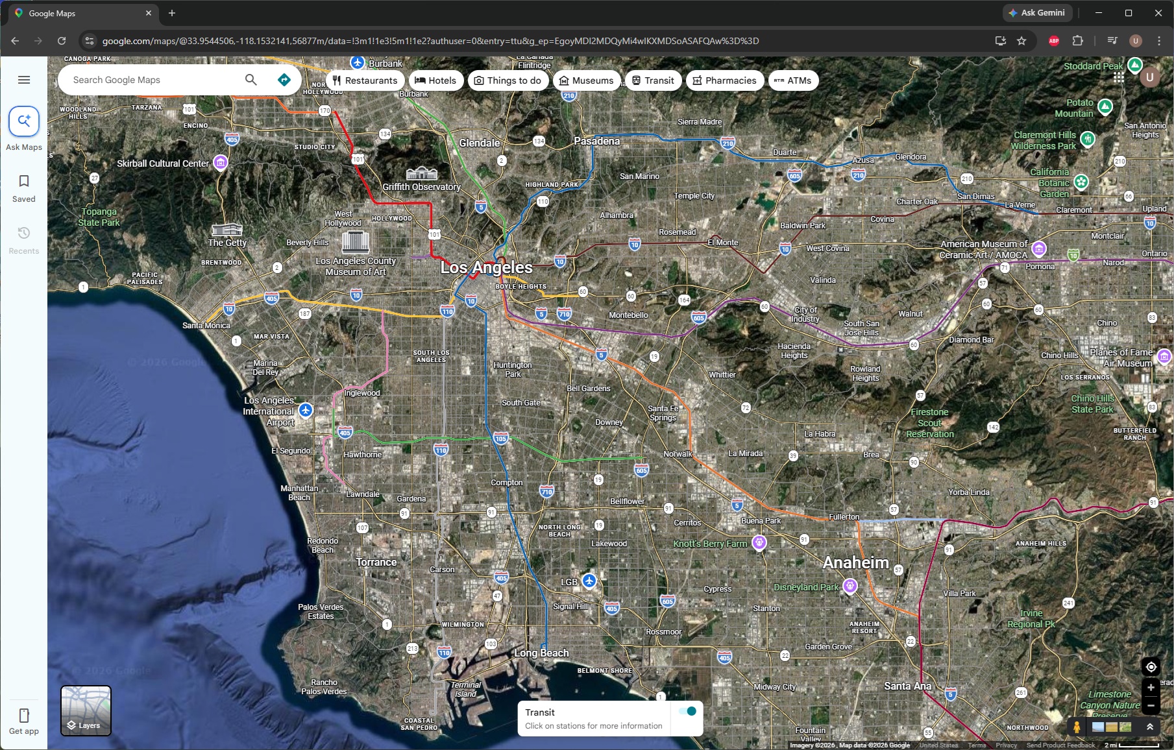Bookmark this page with the star icon
This screenshot has height=750, width=1174.
click(x=1021, y=41)
